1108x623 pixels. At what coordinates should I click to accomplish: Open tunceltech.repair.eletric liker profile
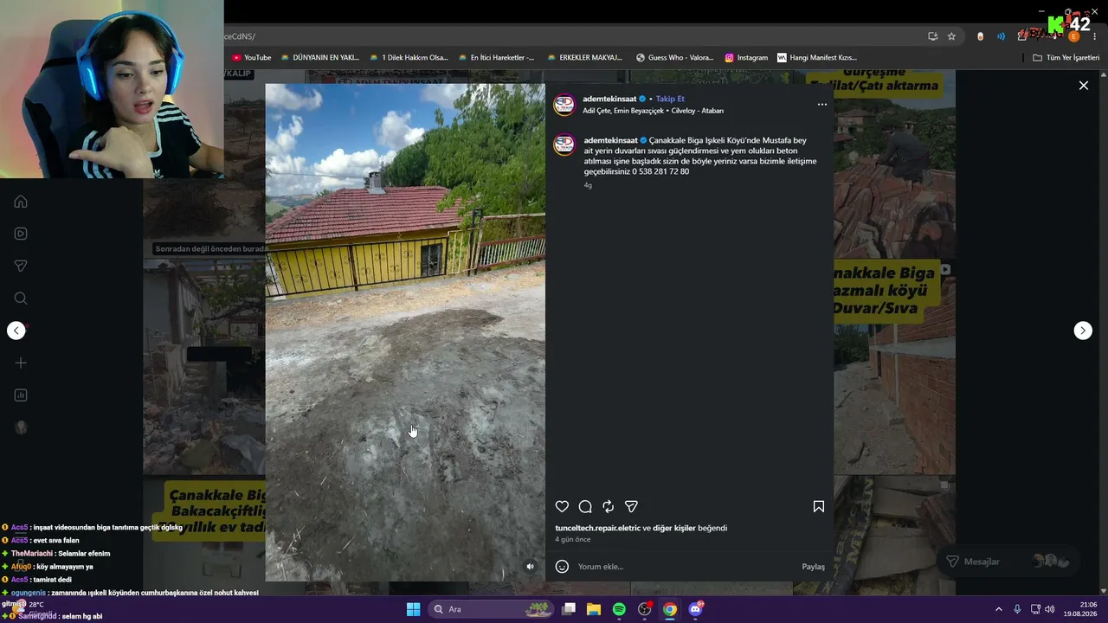[597, 528]
